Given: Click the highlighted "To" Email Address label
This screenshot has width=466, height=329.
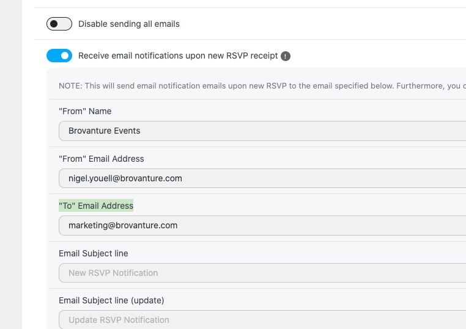Looking at the screenshot, I should coord(96,206).
